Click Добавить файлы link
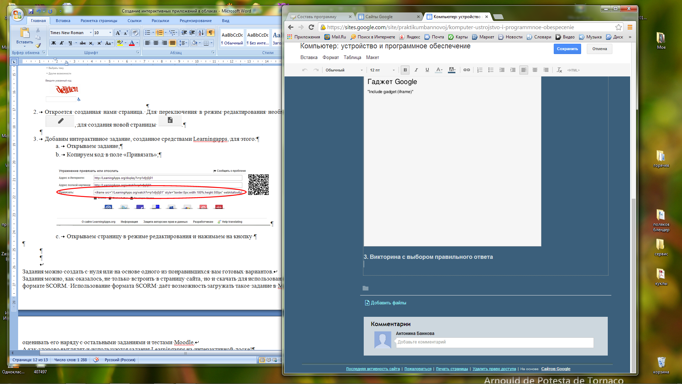 389,303
